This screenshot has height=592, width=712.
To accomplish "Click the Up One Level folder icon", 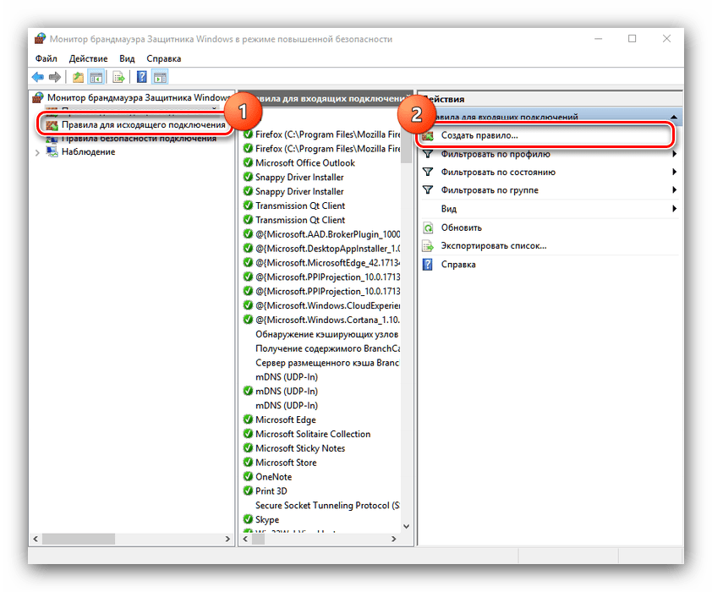I will (x=78, y=77).
